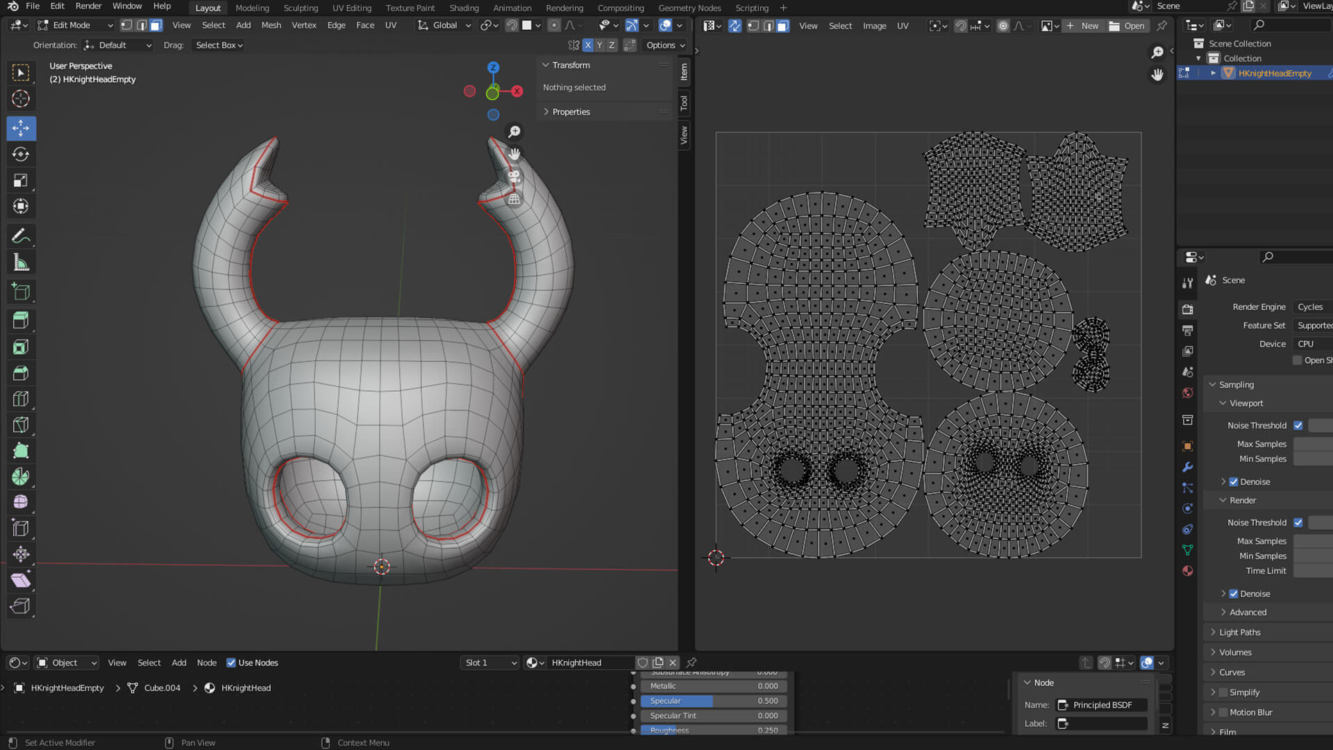Switch to face select mode
Viewport: 1333px width, 750px height.
coord(156,25)
